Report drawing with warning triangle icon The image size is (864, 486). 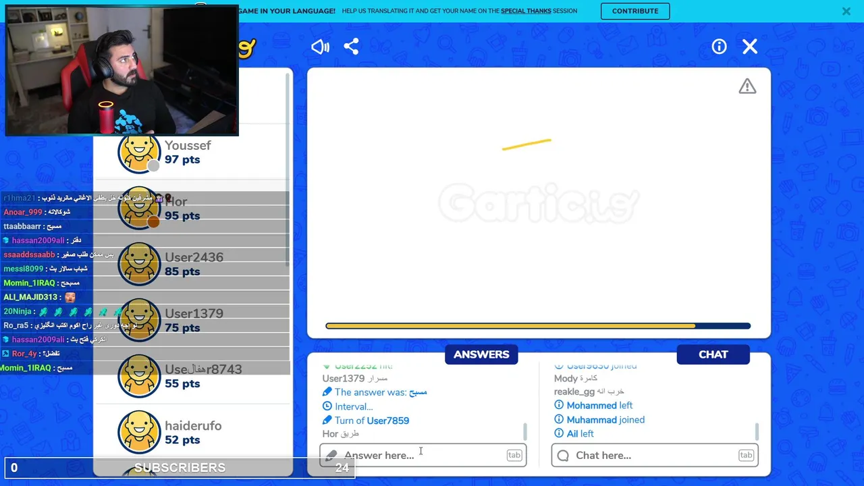point(747,86)
